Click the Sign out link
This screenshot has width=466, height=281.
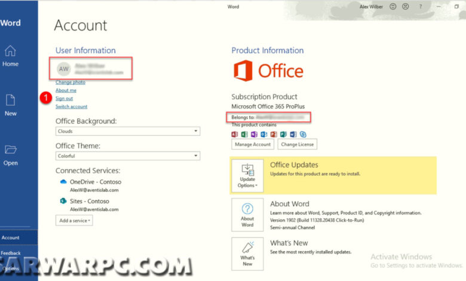(x=64, y=99)
